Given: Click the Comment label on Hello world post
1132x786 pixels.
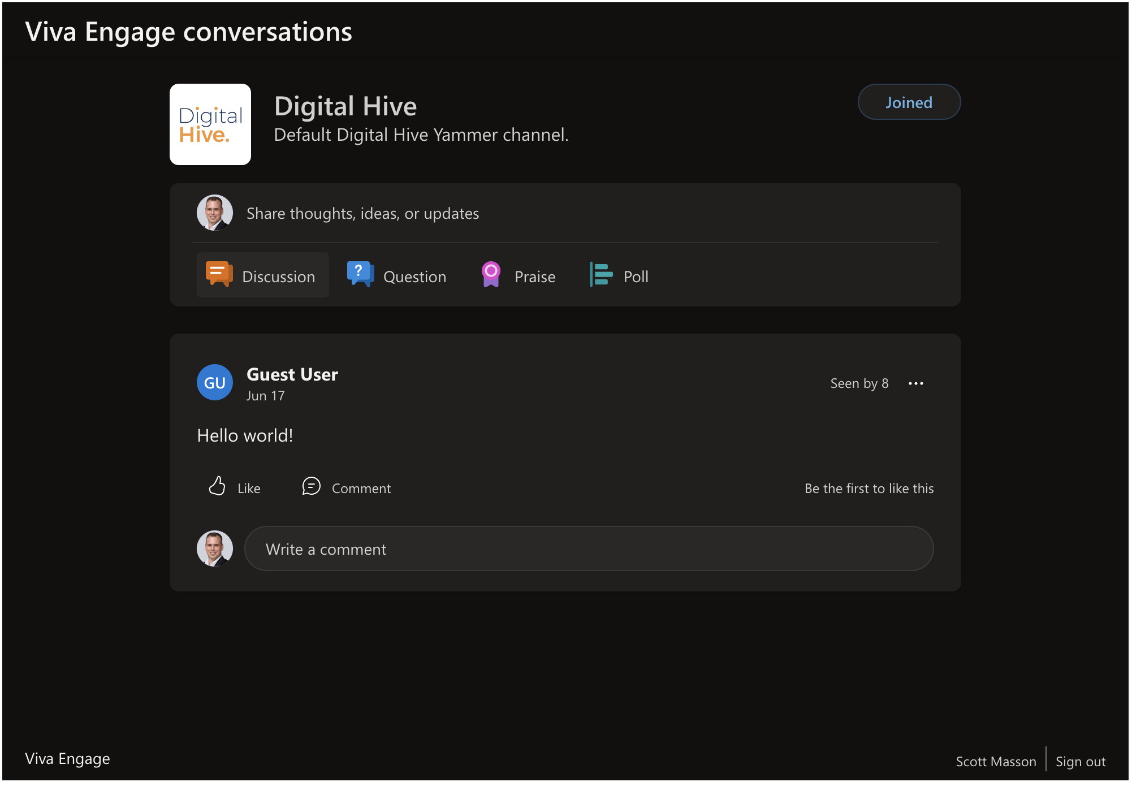Looking at the screenshot, I should (361, 489).
